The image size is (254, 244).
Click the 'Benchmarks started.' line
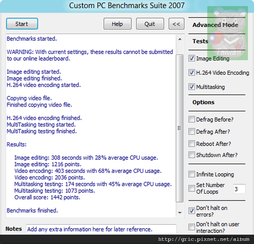click(32, 39)
